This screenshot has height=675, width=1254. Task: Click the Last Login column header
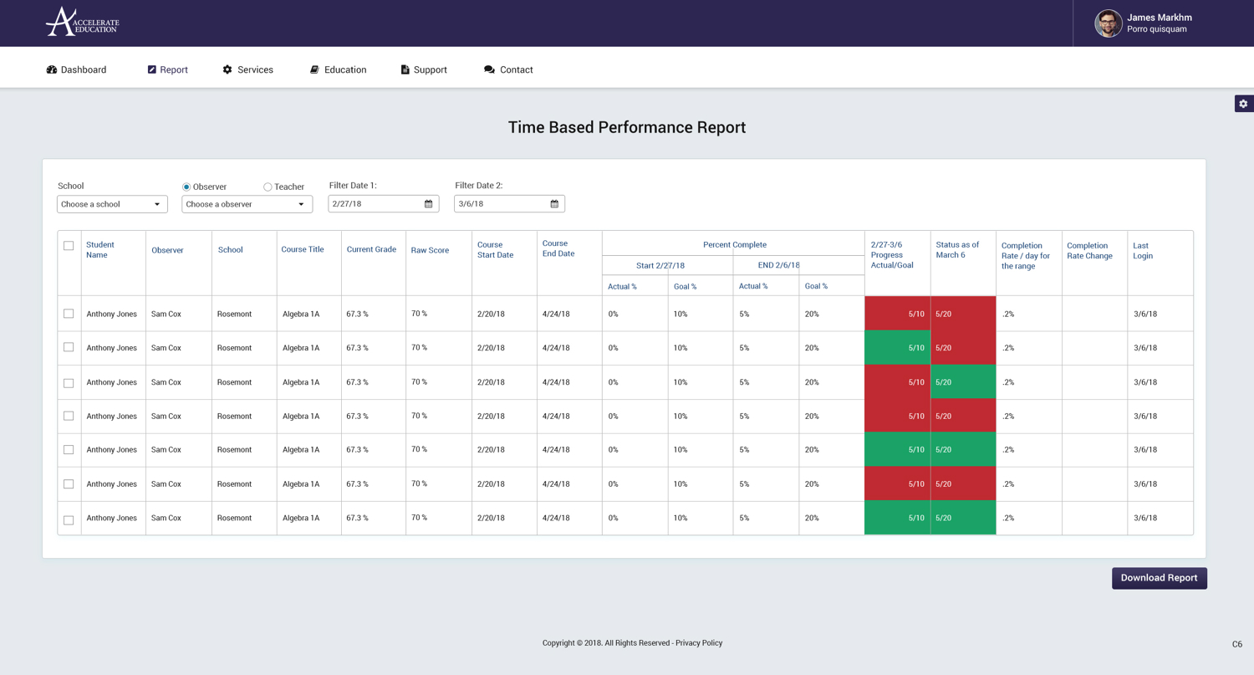coord(1143,251)
